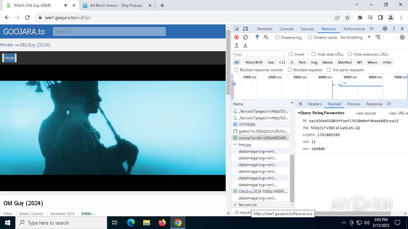Image resolution: width=408 pixels, height=229 pixels.
Task: Switch to Console tab
Action: pyautogui.click(x=286, y=29)
